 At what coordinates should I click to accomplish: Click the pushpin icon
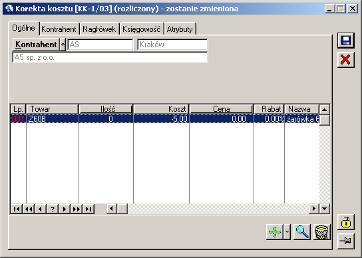(x=345, y=241)
